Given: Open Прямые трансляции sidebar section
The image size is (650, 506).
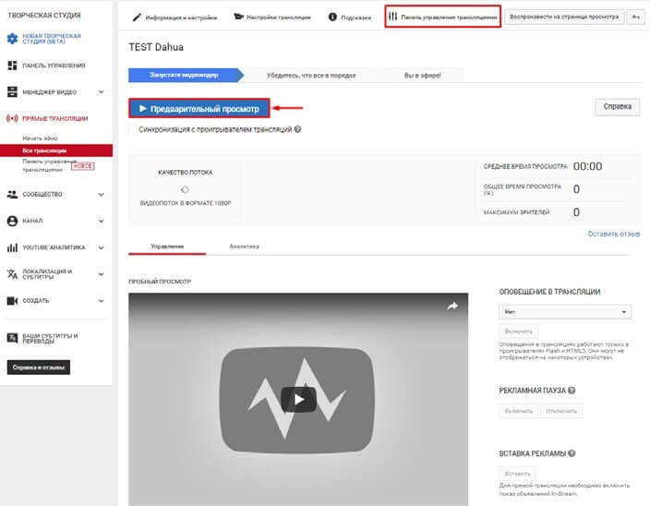Looking at the screenshot, I should (55, 118).
